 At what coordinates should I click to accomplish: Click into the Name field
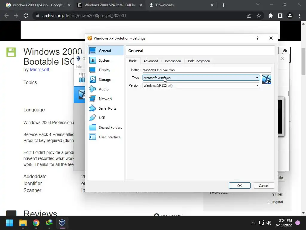207,70
